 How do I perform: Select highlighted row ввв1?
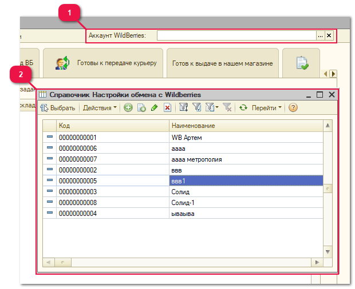[x=183, y=181]
